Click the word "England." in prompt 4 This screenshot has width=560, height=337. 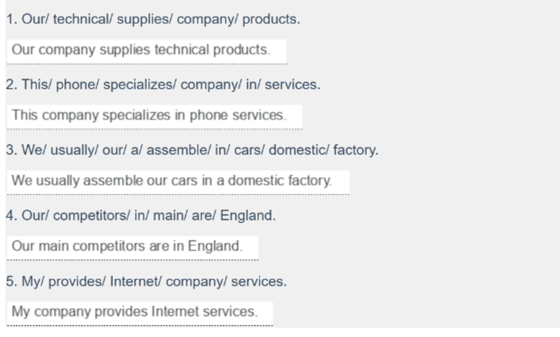coord(248,216)
